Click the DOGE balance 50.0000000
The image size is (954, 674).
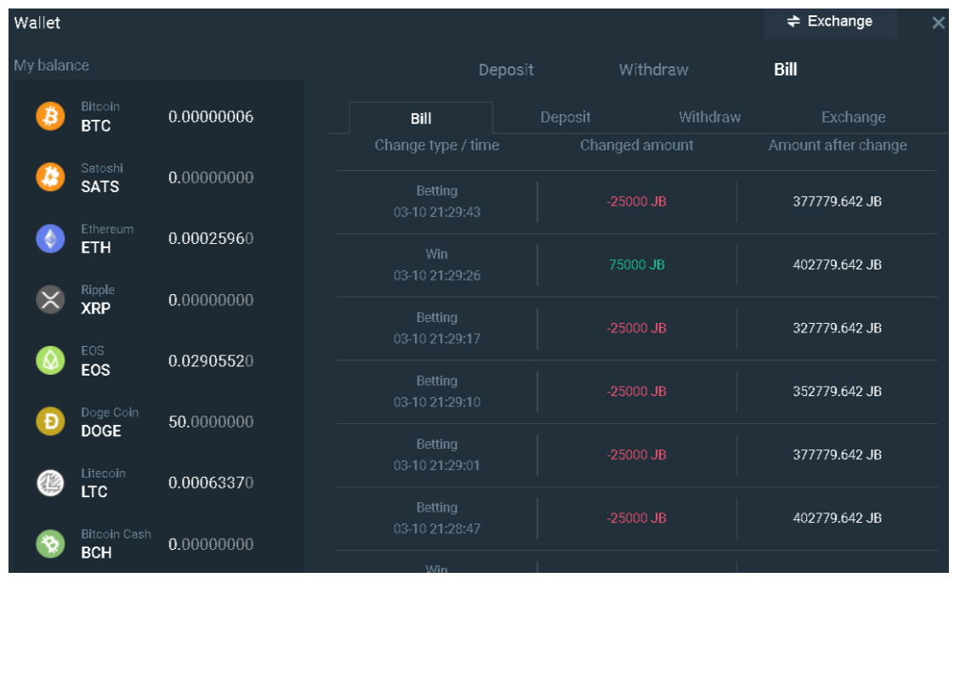coord(211,422)
